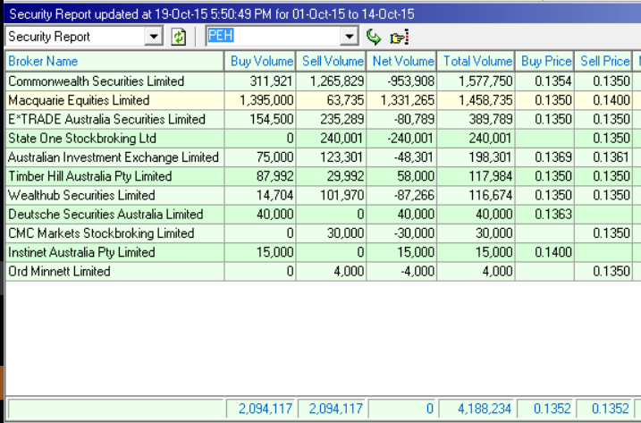This screenshot has height=423, width=641.
Task: Click Net Volume cell -87,266
Action: point(401,195)
